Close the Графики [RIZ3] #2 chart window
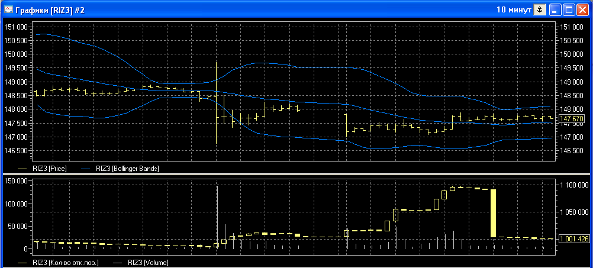593x268 pixels. [x=582, y=9]
